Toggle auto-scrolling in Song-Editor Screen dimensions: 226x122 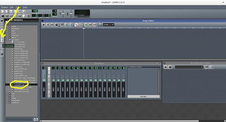click(86, 25)
